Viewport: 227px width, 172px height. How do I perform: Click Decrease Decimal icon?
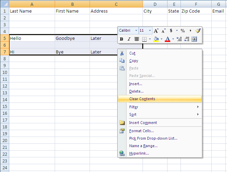pyautogui.click(x=187, y=39)
